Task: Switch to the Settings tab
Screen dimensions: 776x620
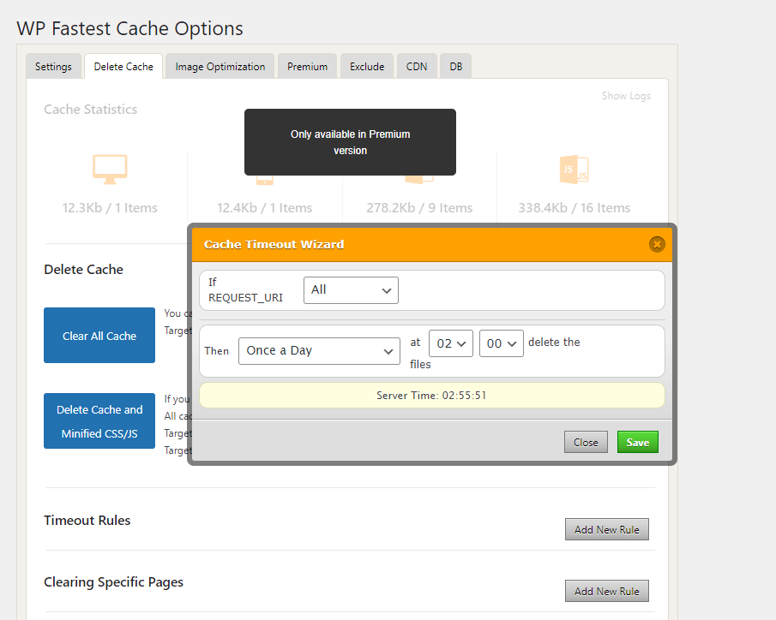Action: [53, 67]
